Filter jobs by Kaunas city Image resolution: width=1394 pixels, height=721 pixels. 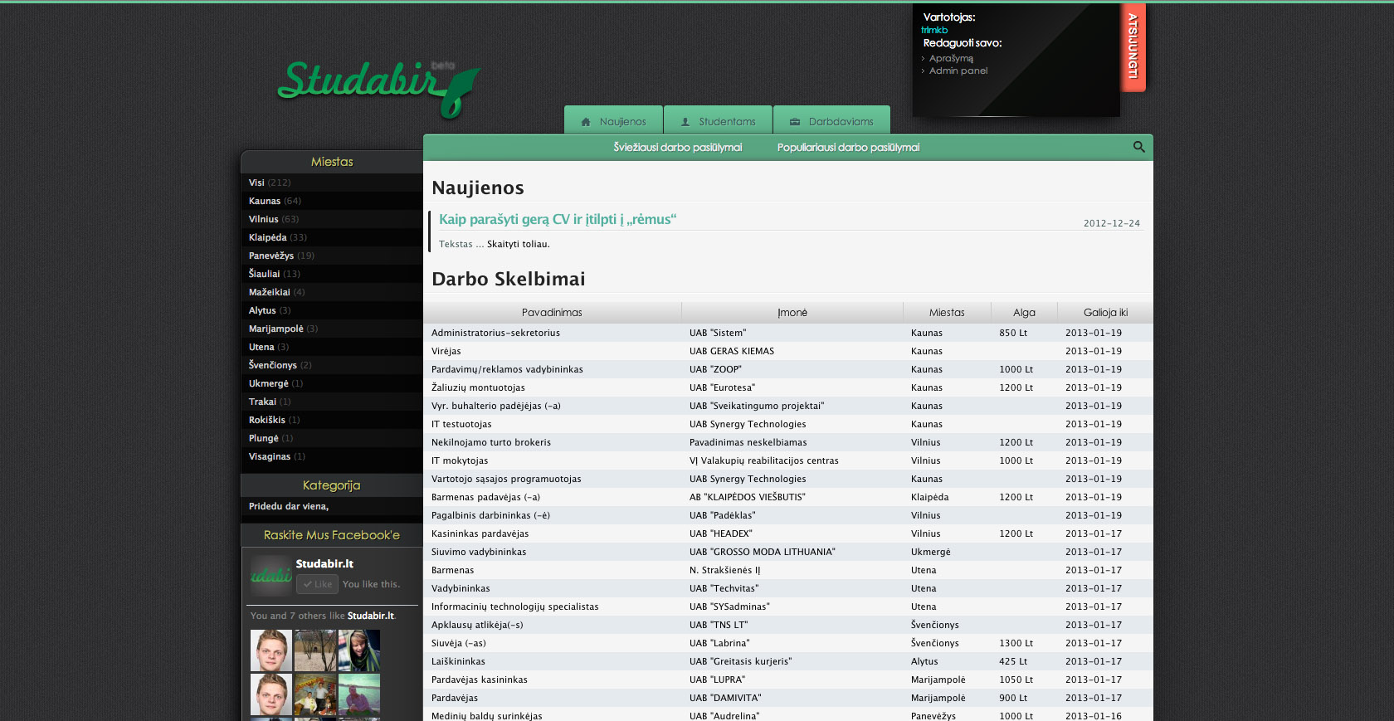(265, 201)
